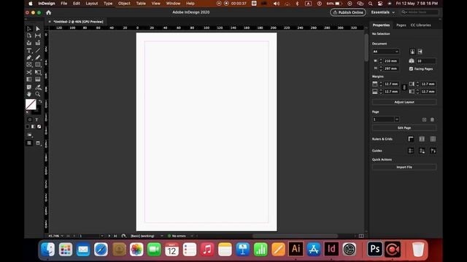Toggle Show Baseline Grid button

(x=422, y=139)
